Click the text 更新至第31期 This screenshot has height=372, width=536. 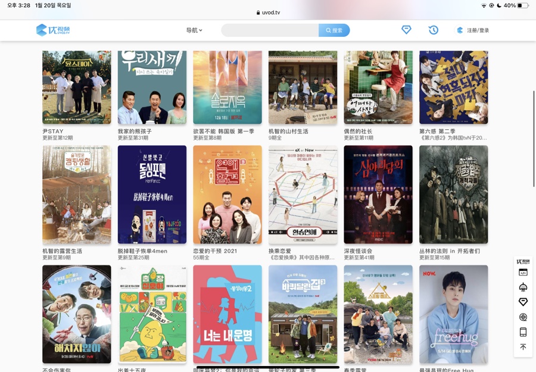pos(133,138)
